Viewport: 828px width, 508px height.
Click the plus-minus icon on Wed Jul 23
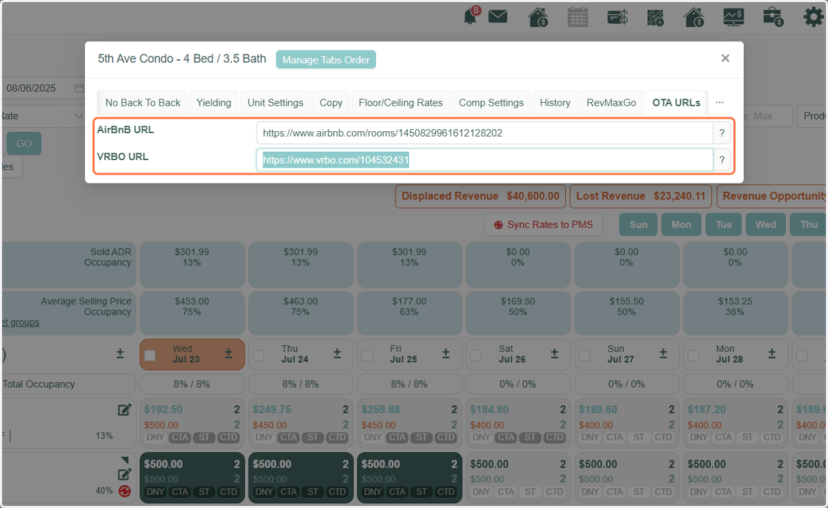click(x=228, y=353)
